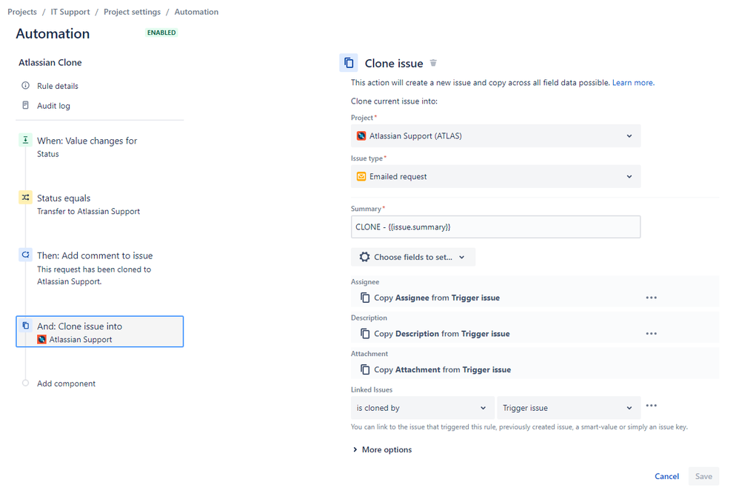The height and width of the screenshot is (496, 739).
Task: Select 'And: Clone issue into' step
Action: (100, 332)
